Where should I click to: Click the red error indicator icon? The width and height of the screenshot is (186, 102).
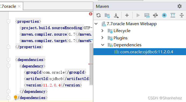[91, 14]
